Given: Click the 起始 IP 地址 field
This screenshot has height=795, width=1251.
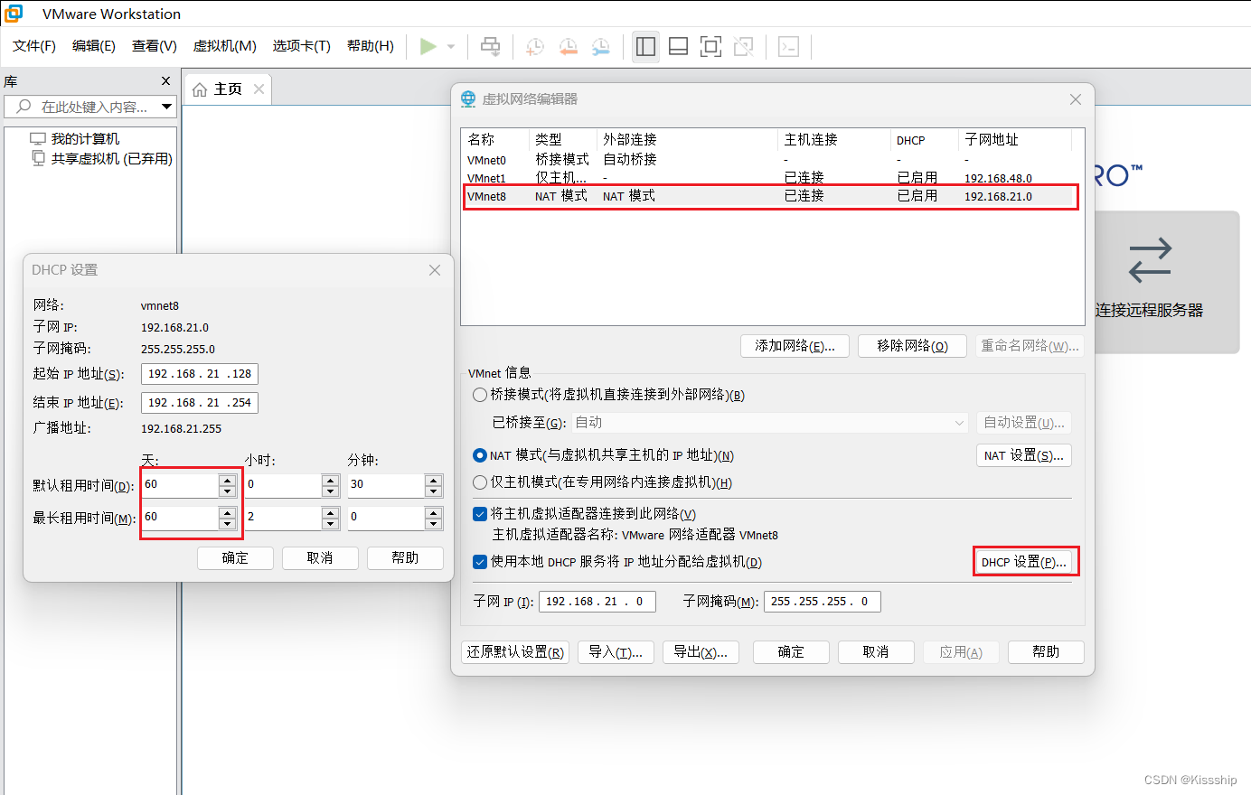Looking at the screenshot, I should pyautogui.click(x=200, y=374).
